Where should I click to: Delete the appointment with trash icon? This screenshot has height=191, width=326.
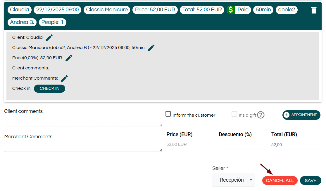[x=314, y=10]
